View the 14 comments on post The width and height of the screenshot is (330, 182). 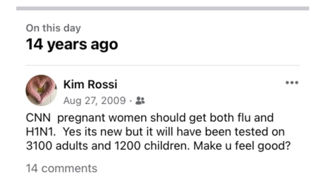[62, 168]
